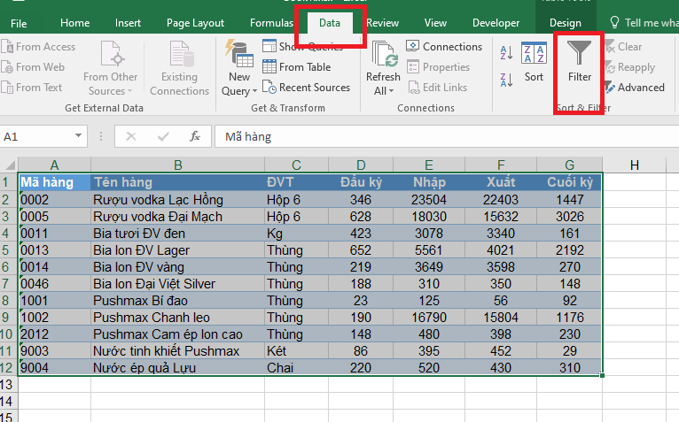Select column D header
Viewport: 679px width, 422px height.
pyautogui.click(x=360, y=165)
